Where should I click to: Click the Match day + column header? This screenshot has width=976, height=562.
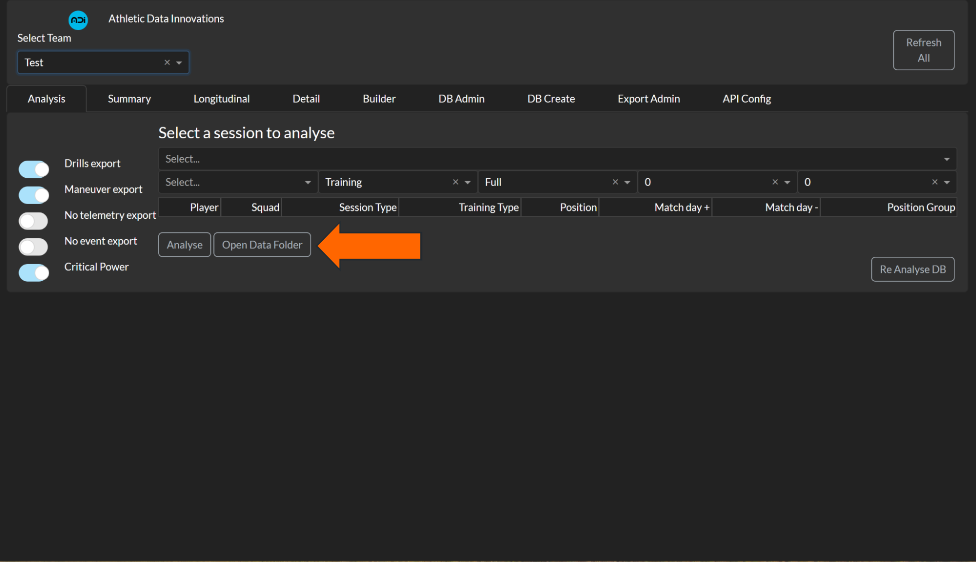(x=655, y=208)
